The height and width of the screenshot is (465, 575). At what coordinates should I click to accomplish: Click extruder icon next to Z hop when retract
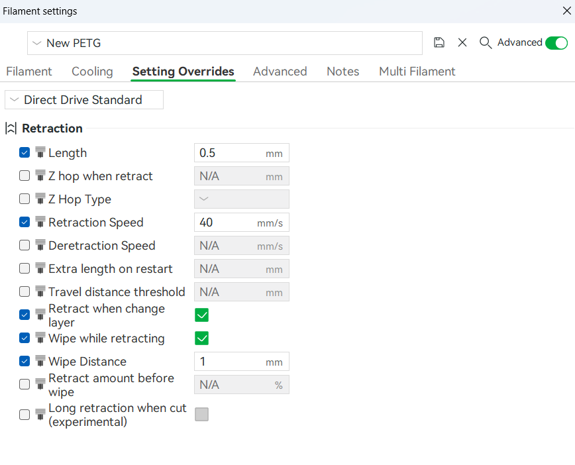pos(40,176)
